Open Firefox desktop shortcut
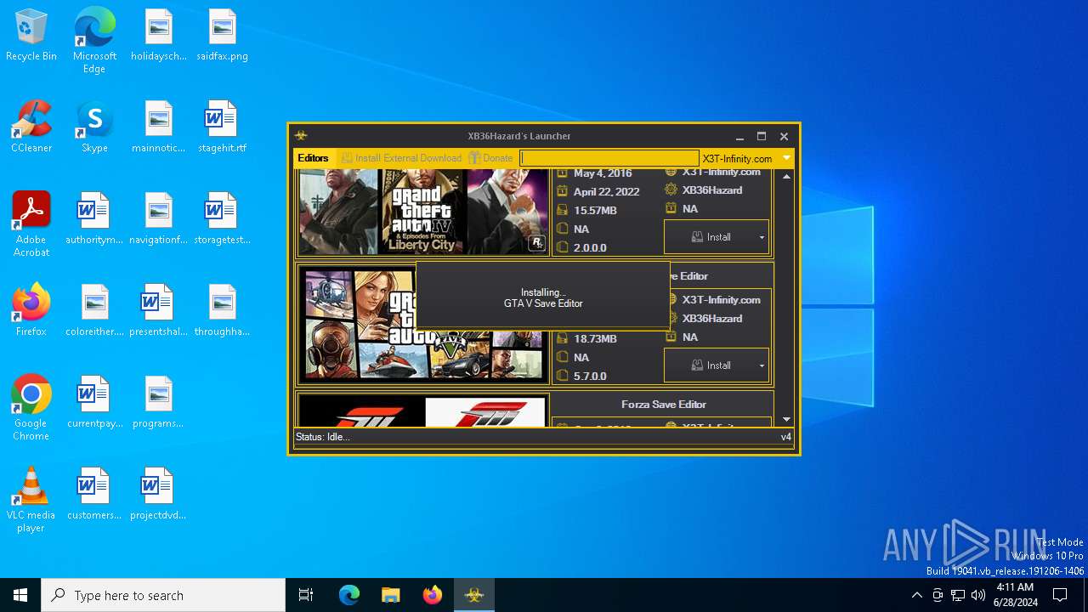 [x=31, y=310]
